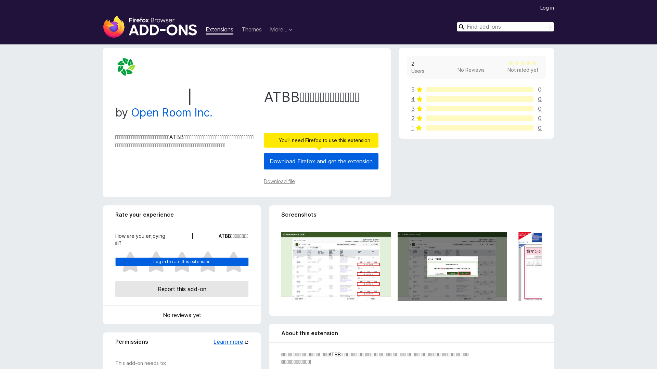Click the external link icon beside Learn more

click(x=247, y=342)
